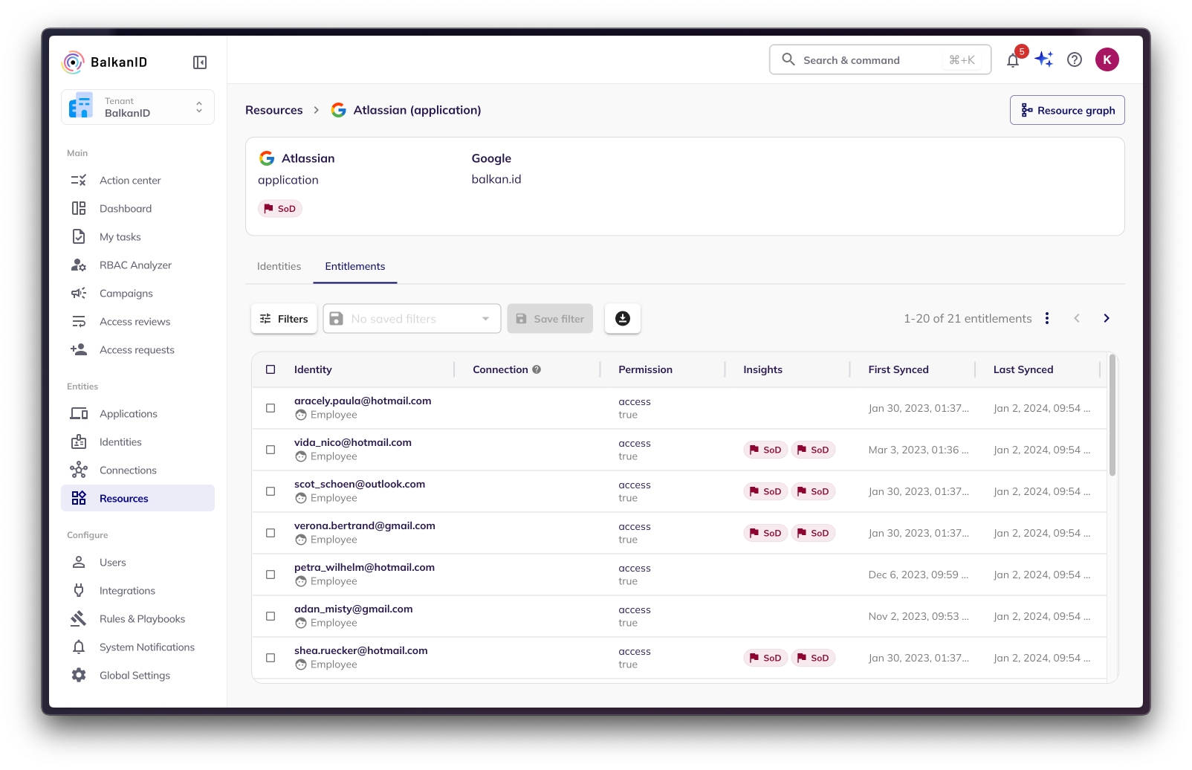
Task: Click the Filters button
Action: tap(284, 319)
